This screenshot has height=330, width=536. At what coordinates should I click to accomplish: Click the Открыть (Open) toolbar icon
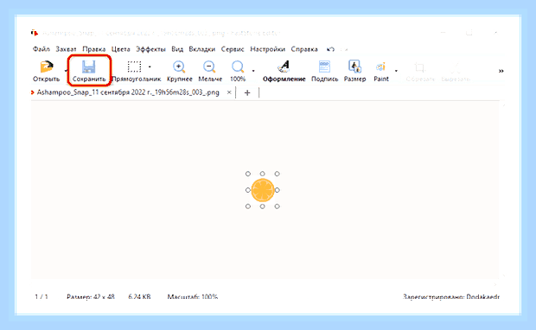(47, 67)
